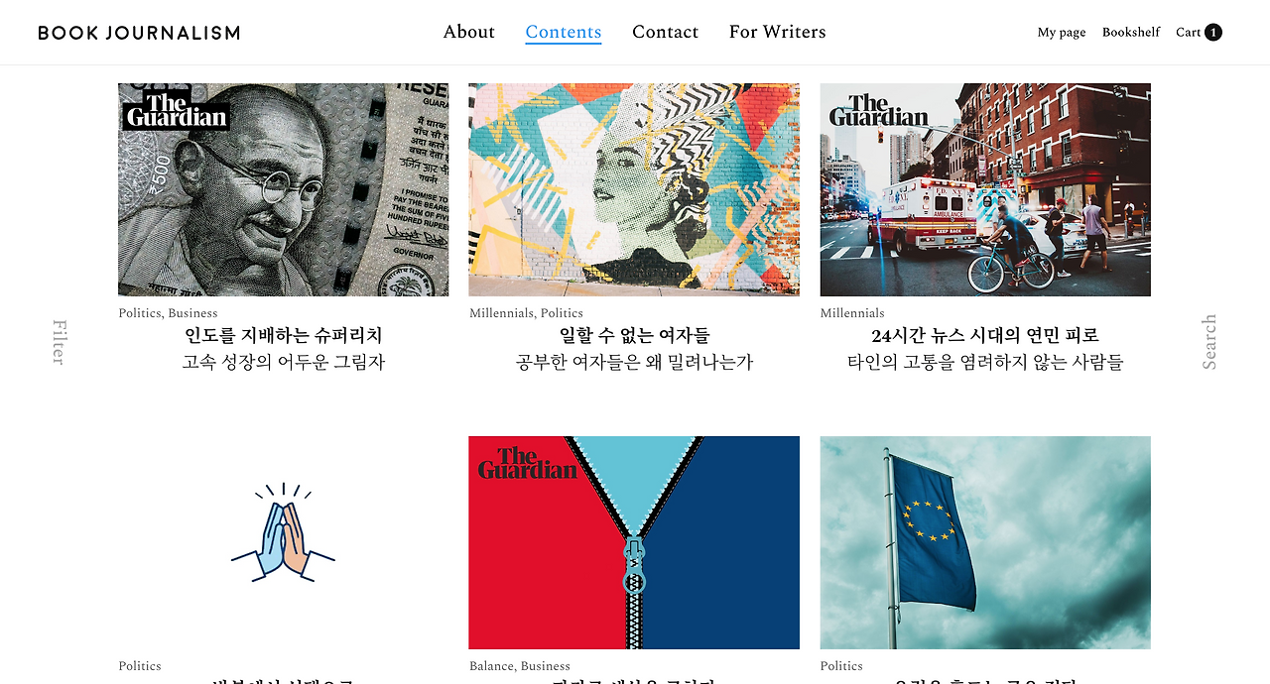
Task: Open the About menu item
Action: click(468, 32)
